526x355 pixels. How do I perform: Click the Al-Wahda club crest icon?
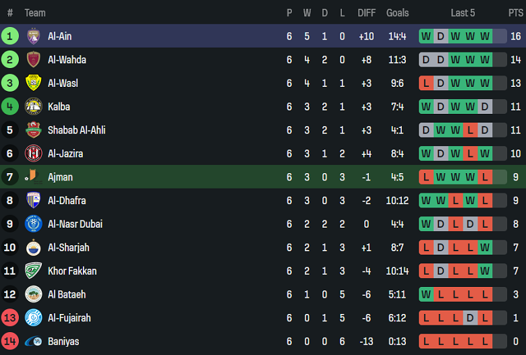[33, 60]
